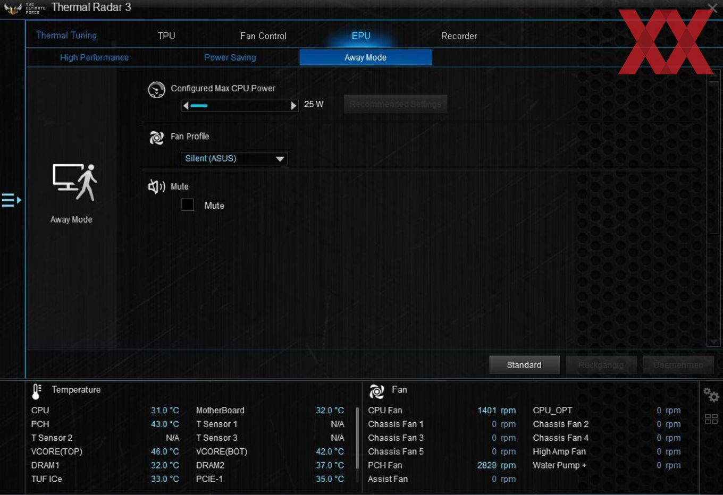Click the VCORE(TOP) temperature label
The image size is (723, 495).
tap(57, 451)
